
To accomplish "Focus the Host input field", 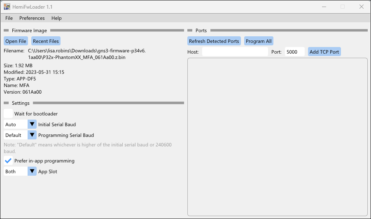I will click(x=235, y=52).
